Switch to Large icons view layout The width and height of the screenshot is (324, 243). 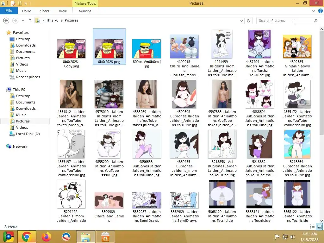tap(319, 227)
